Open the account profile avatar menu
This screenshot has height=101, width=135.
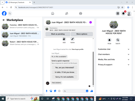129,13
